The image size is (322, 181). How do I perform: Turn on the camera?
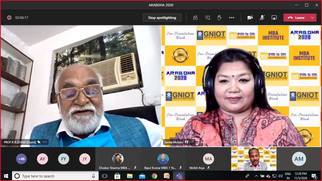pyautogui.click(x=250, y=18)
